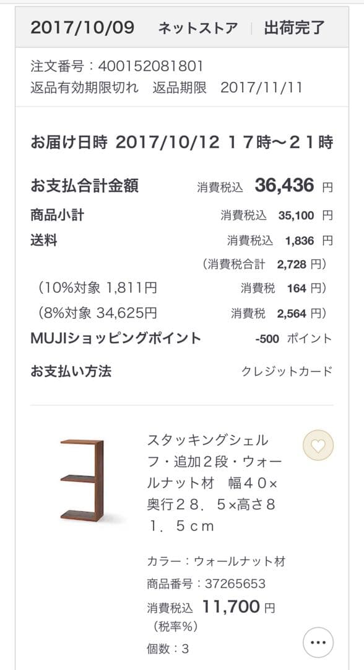Select the 送料 shipping fee 1,836円
364x670 pixels.
[180, 241]
